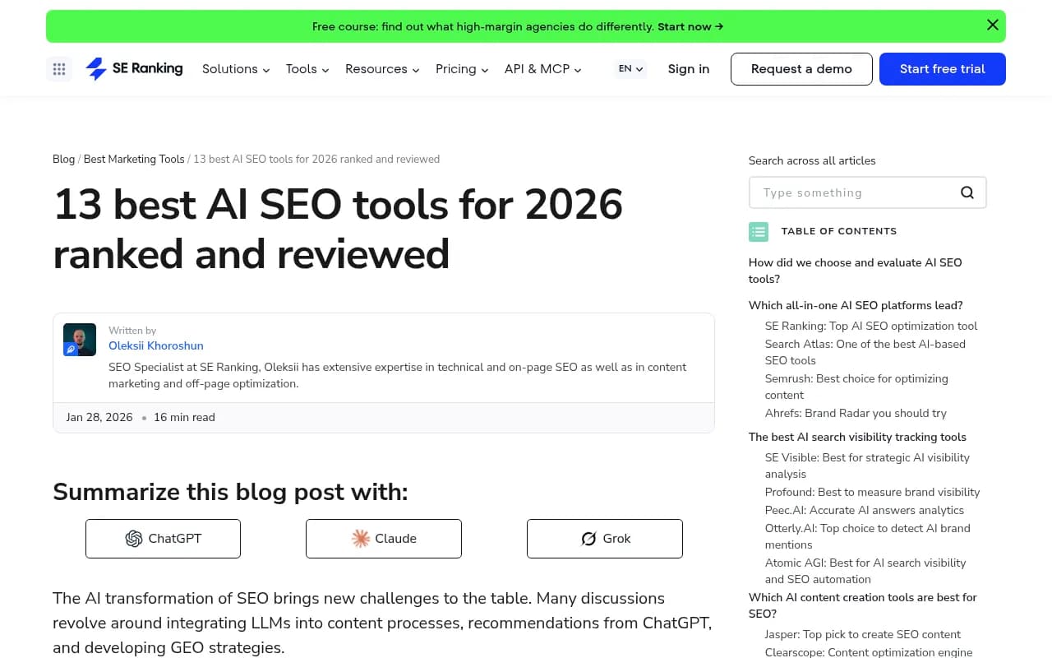Expand the API & MCP menu
This screenshot has width=1052, height=658.
point(543,69)
